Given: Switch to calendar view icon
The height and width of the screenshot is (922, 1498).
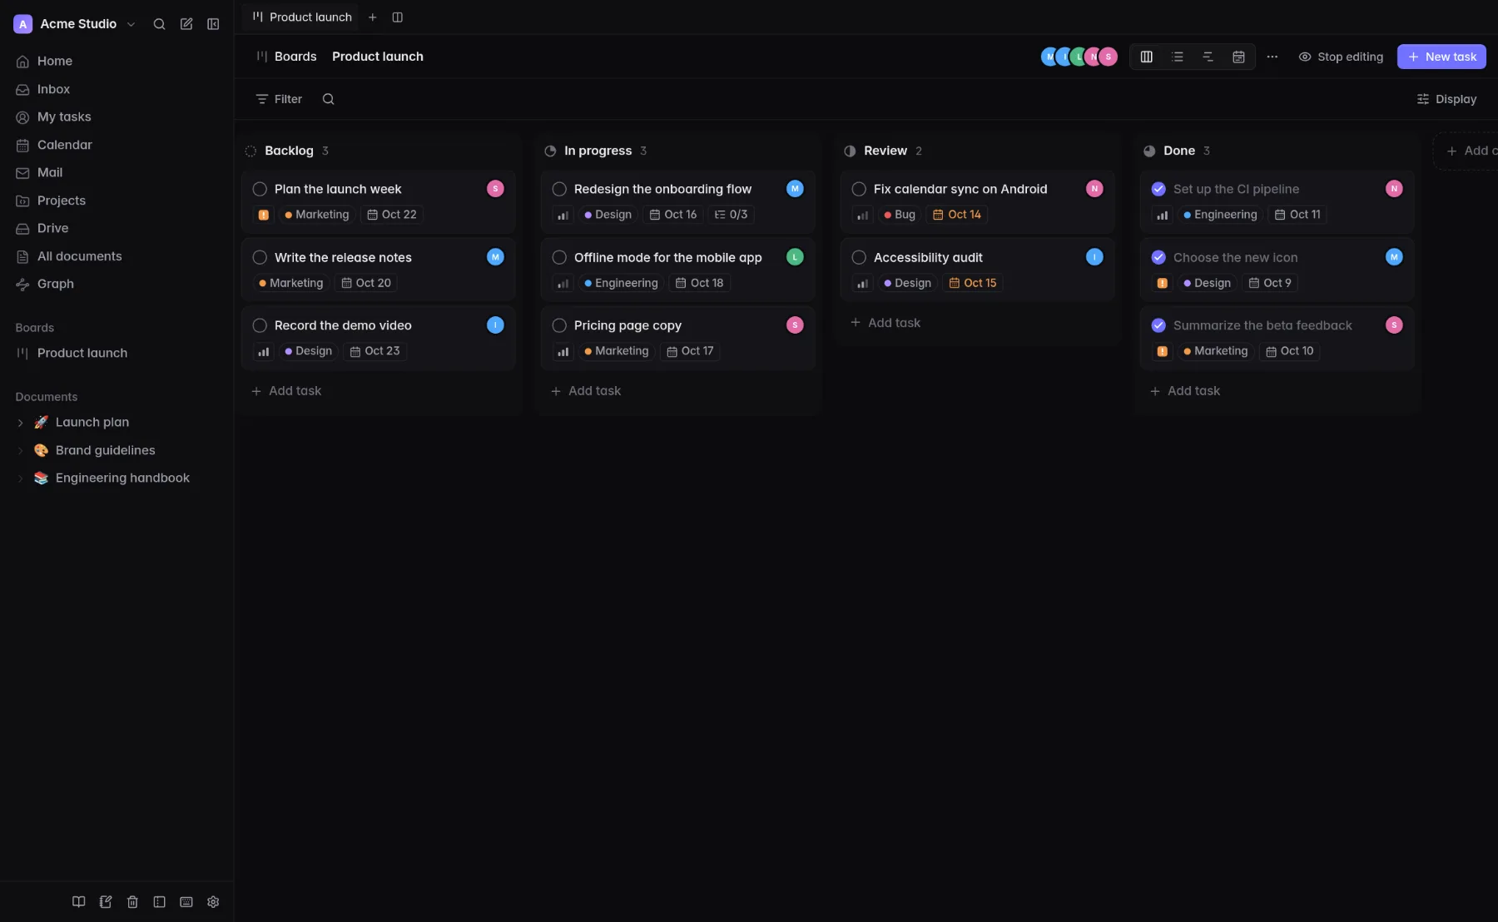Looking at the screenshot, I should click(x=1238, y=57).
